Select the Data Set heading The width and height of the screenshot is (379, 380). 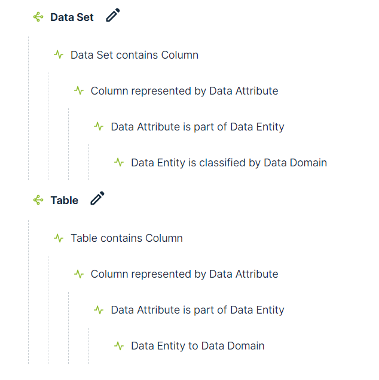pos(72,17)
